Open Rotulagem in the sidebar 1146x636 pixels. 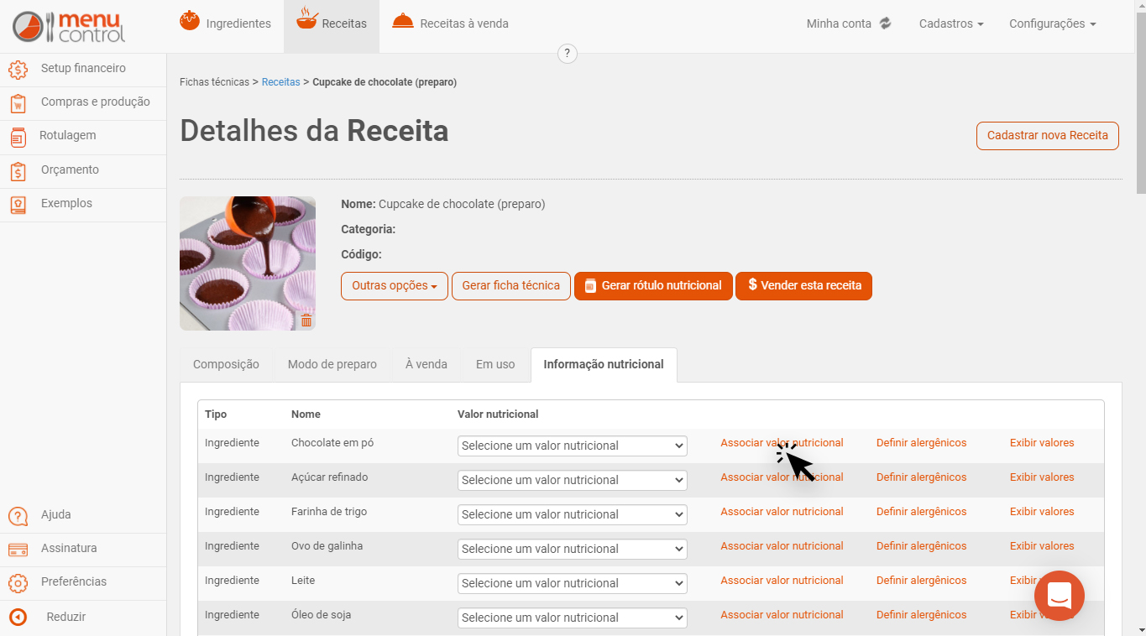point(68,136)
